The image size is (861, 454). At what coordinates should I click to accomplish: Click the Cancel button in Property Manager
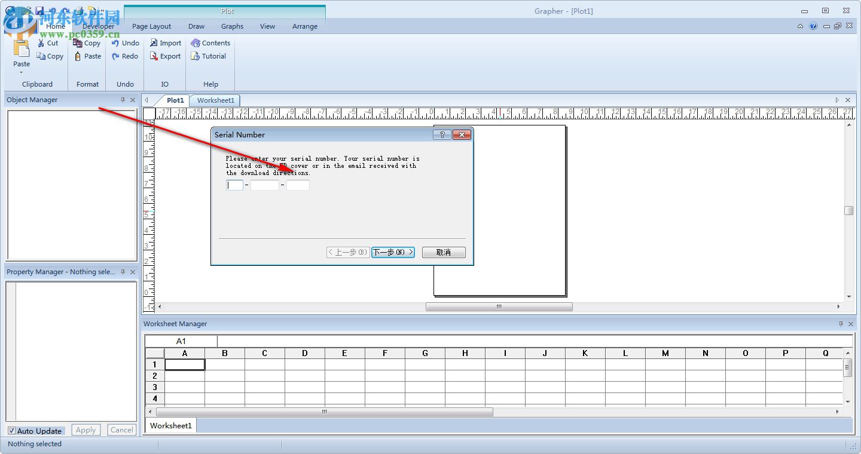point(122,430)
